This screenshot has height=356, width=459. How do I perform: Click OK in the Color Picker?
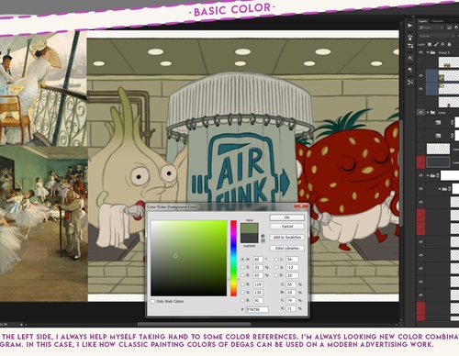[286, 217]
